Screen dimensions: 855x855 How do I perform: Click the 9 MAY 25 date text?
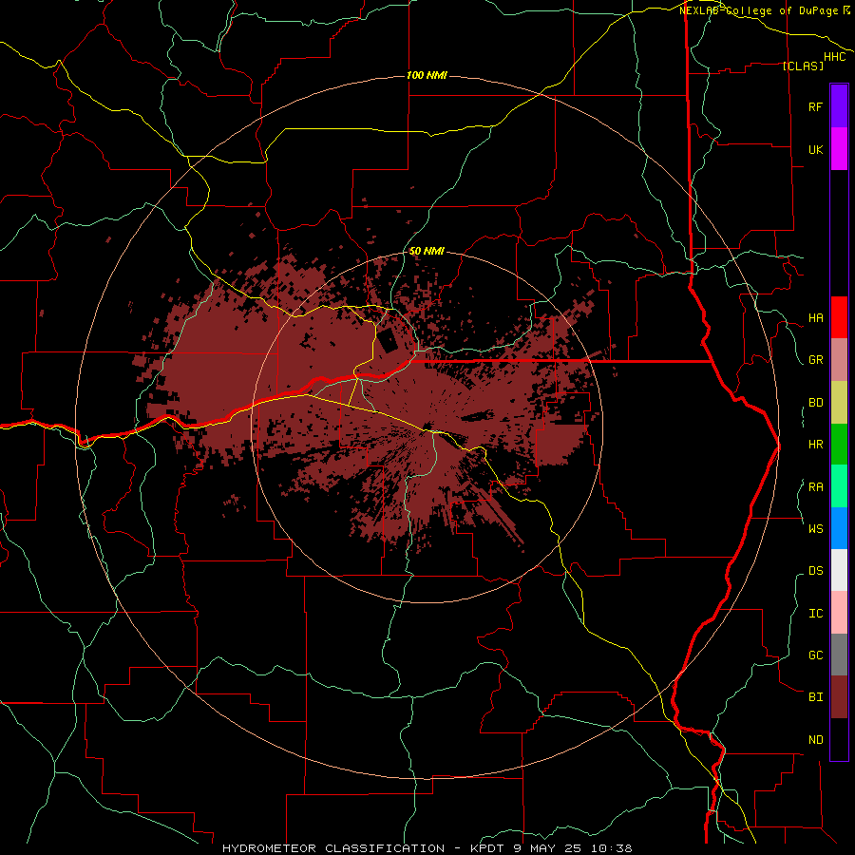[546, 848]
